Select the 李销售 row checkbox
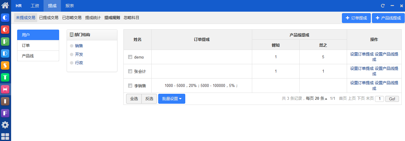Screen dimensions: 405x141 [x=130, y=85]
